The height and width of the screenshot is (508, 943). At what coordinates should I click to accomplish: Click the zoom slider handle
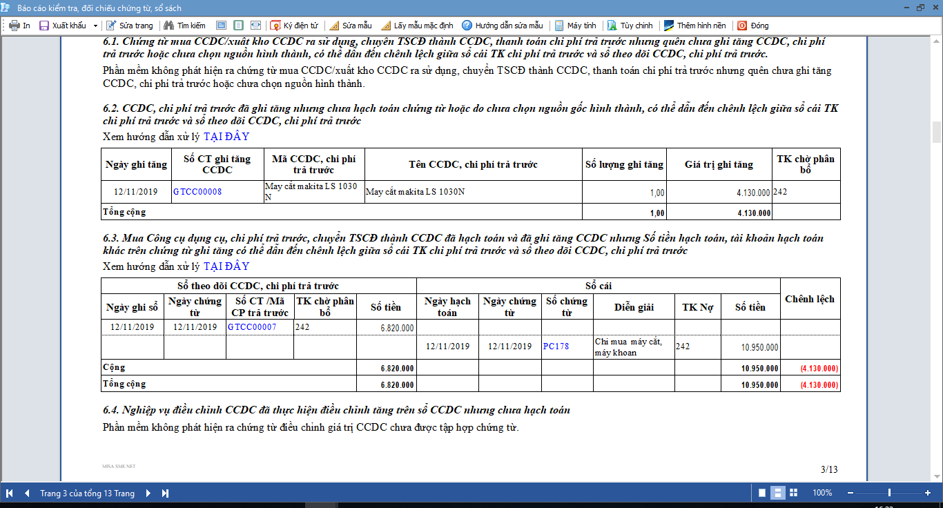pyautogui.click(x=889, y=493)
